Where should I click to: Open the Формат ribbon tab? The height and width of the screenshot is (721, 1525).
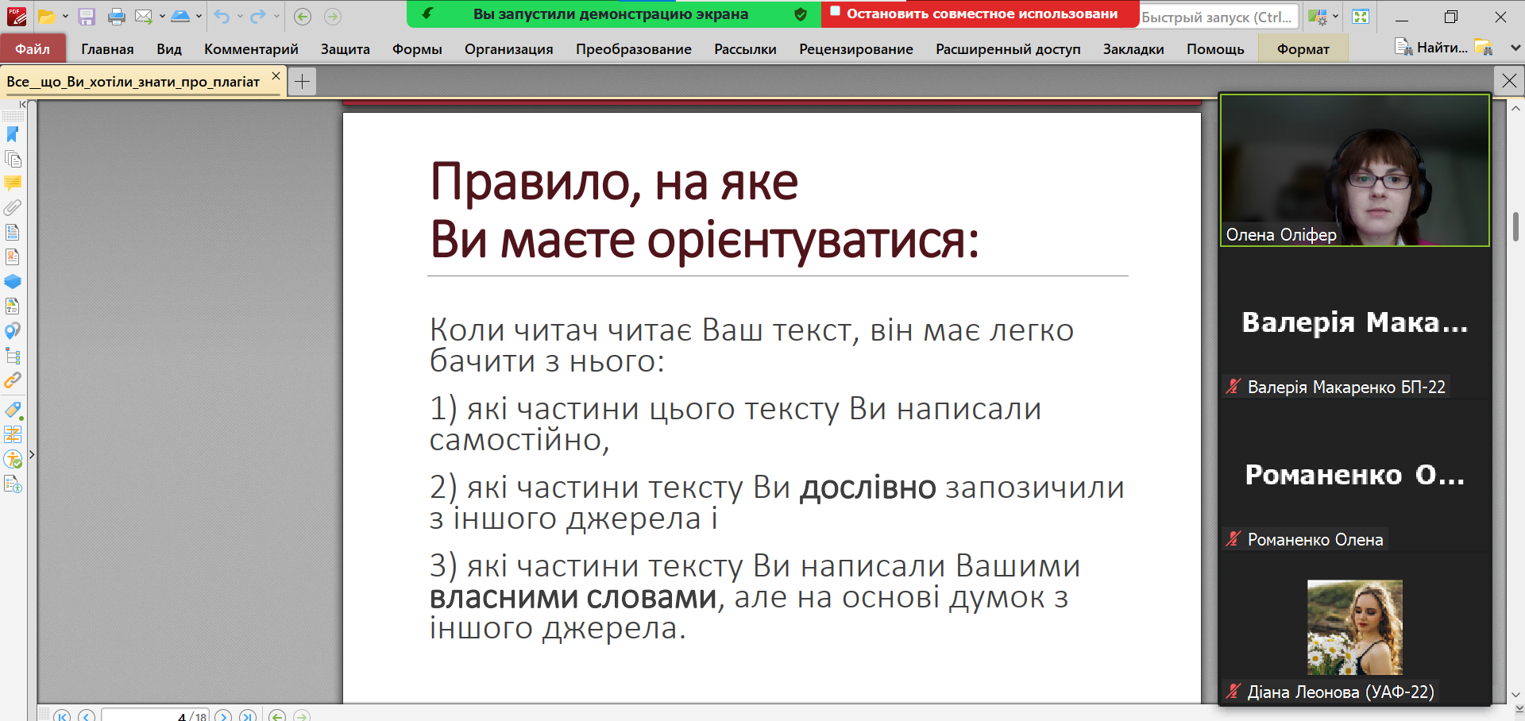tap(1303, 49)
